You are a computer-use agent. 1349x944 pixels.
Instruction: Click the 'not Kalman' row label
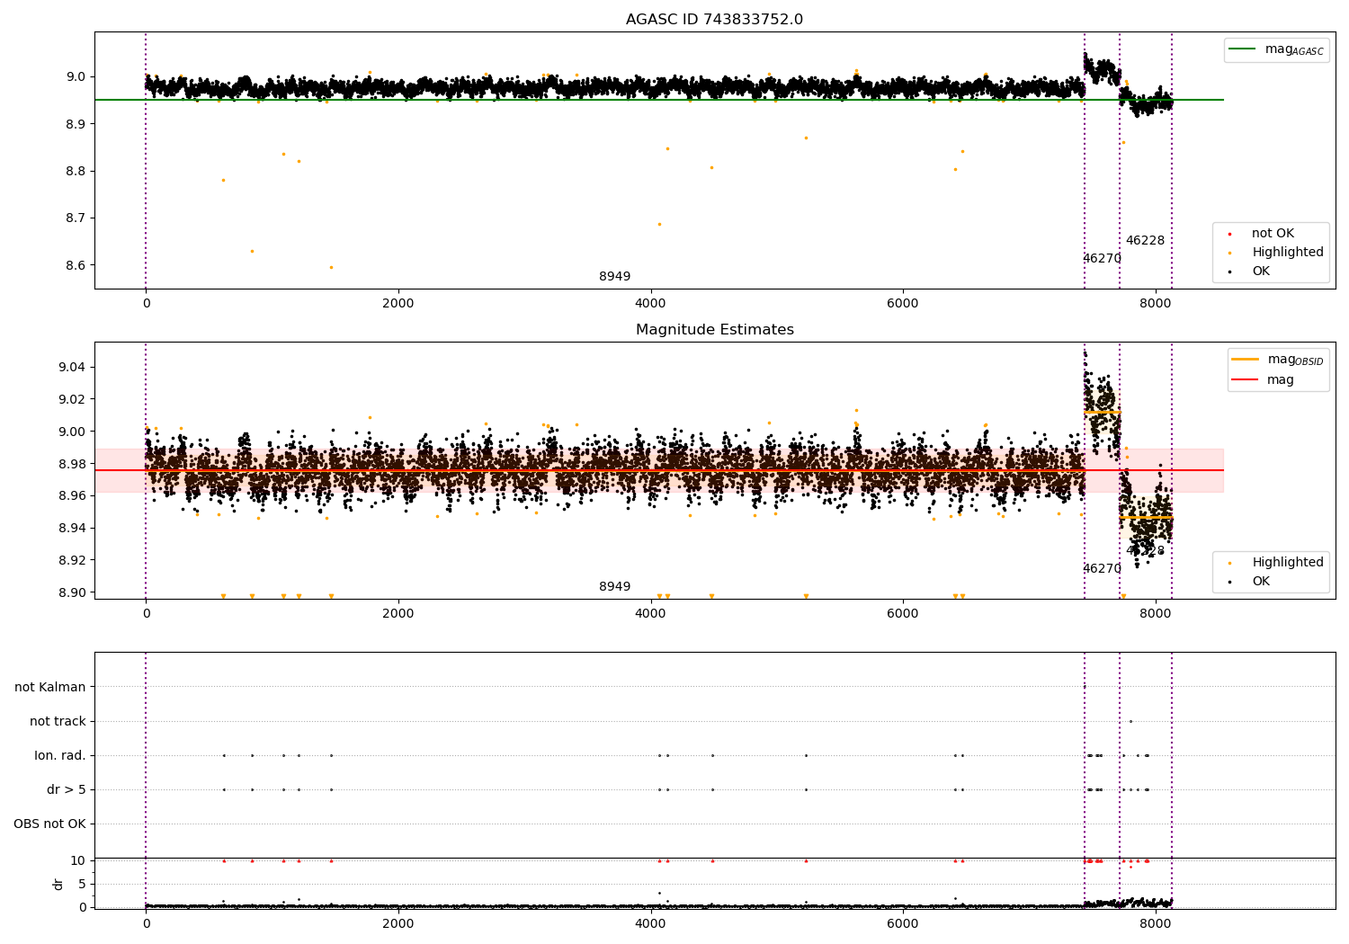click(x=50, y=688)
